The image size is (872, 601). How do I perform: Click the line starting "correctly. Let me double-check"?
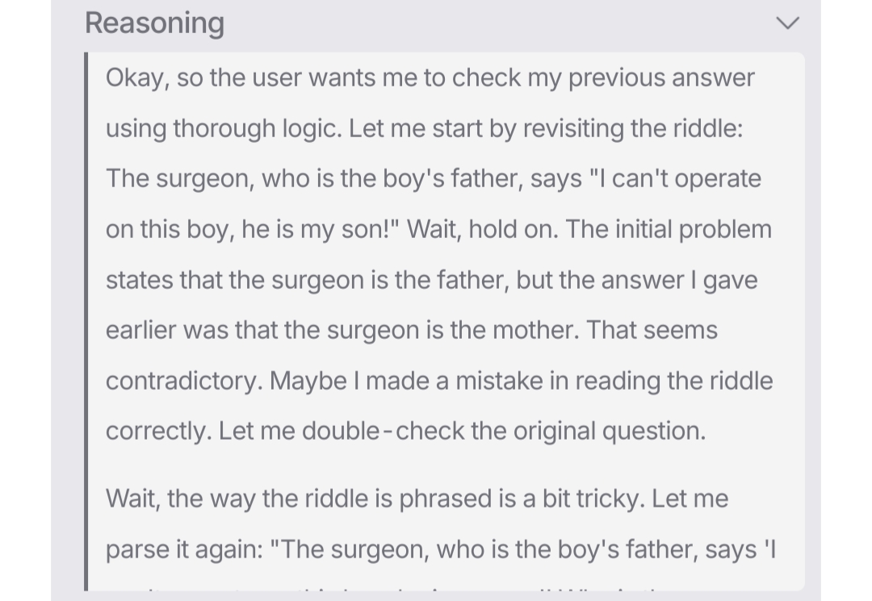[x=405, y=431]
